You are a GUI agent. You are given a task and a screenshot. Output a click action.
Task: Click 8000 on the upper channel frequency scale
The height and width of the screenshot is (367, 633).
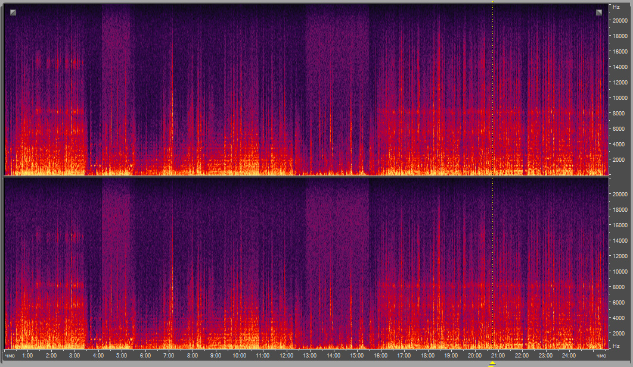[x=619, y=113]
